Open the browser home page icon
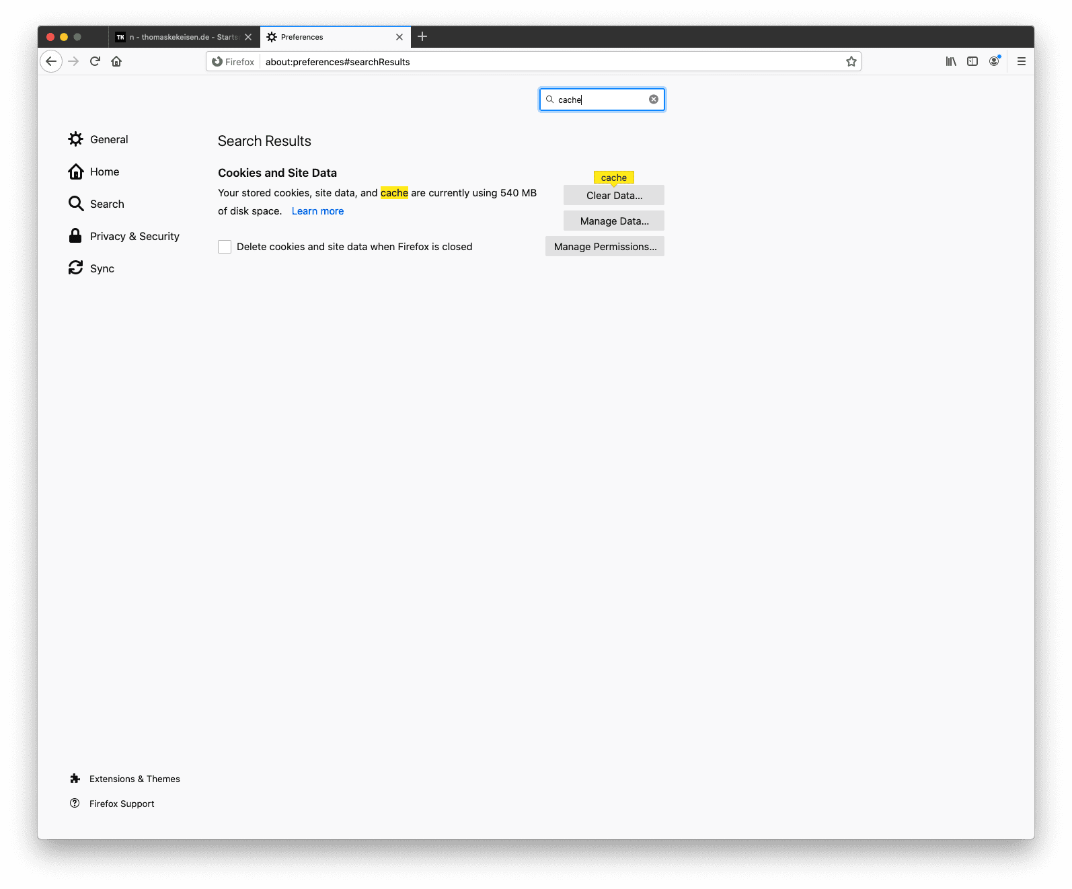 click(x=116, y=61)
